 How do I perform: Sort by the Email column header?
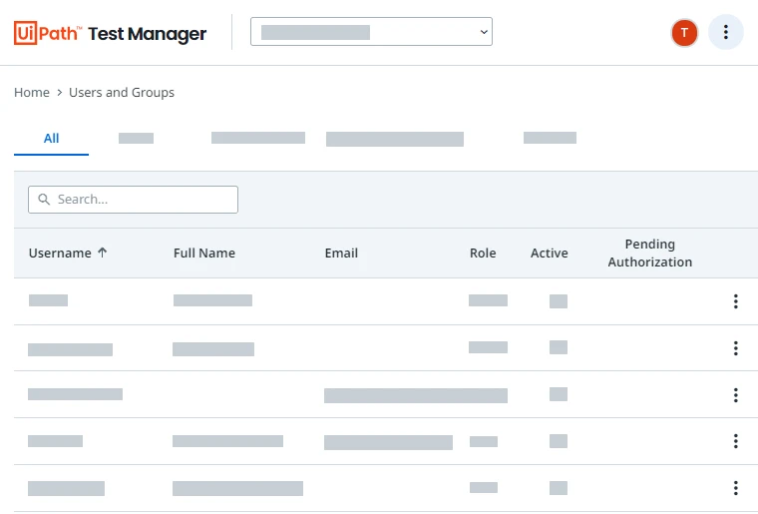pos(341,253)
